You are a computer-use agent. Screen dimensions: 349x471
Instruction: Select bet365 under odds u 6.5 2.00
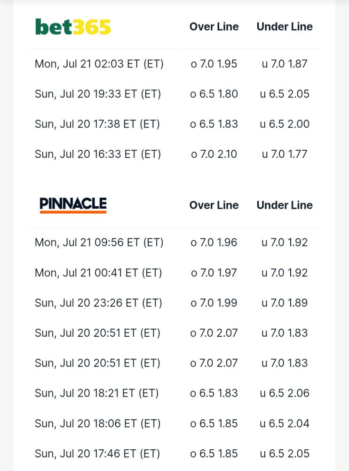285,124
